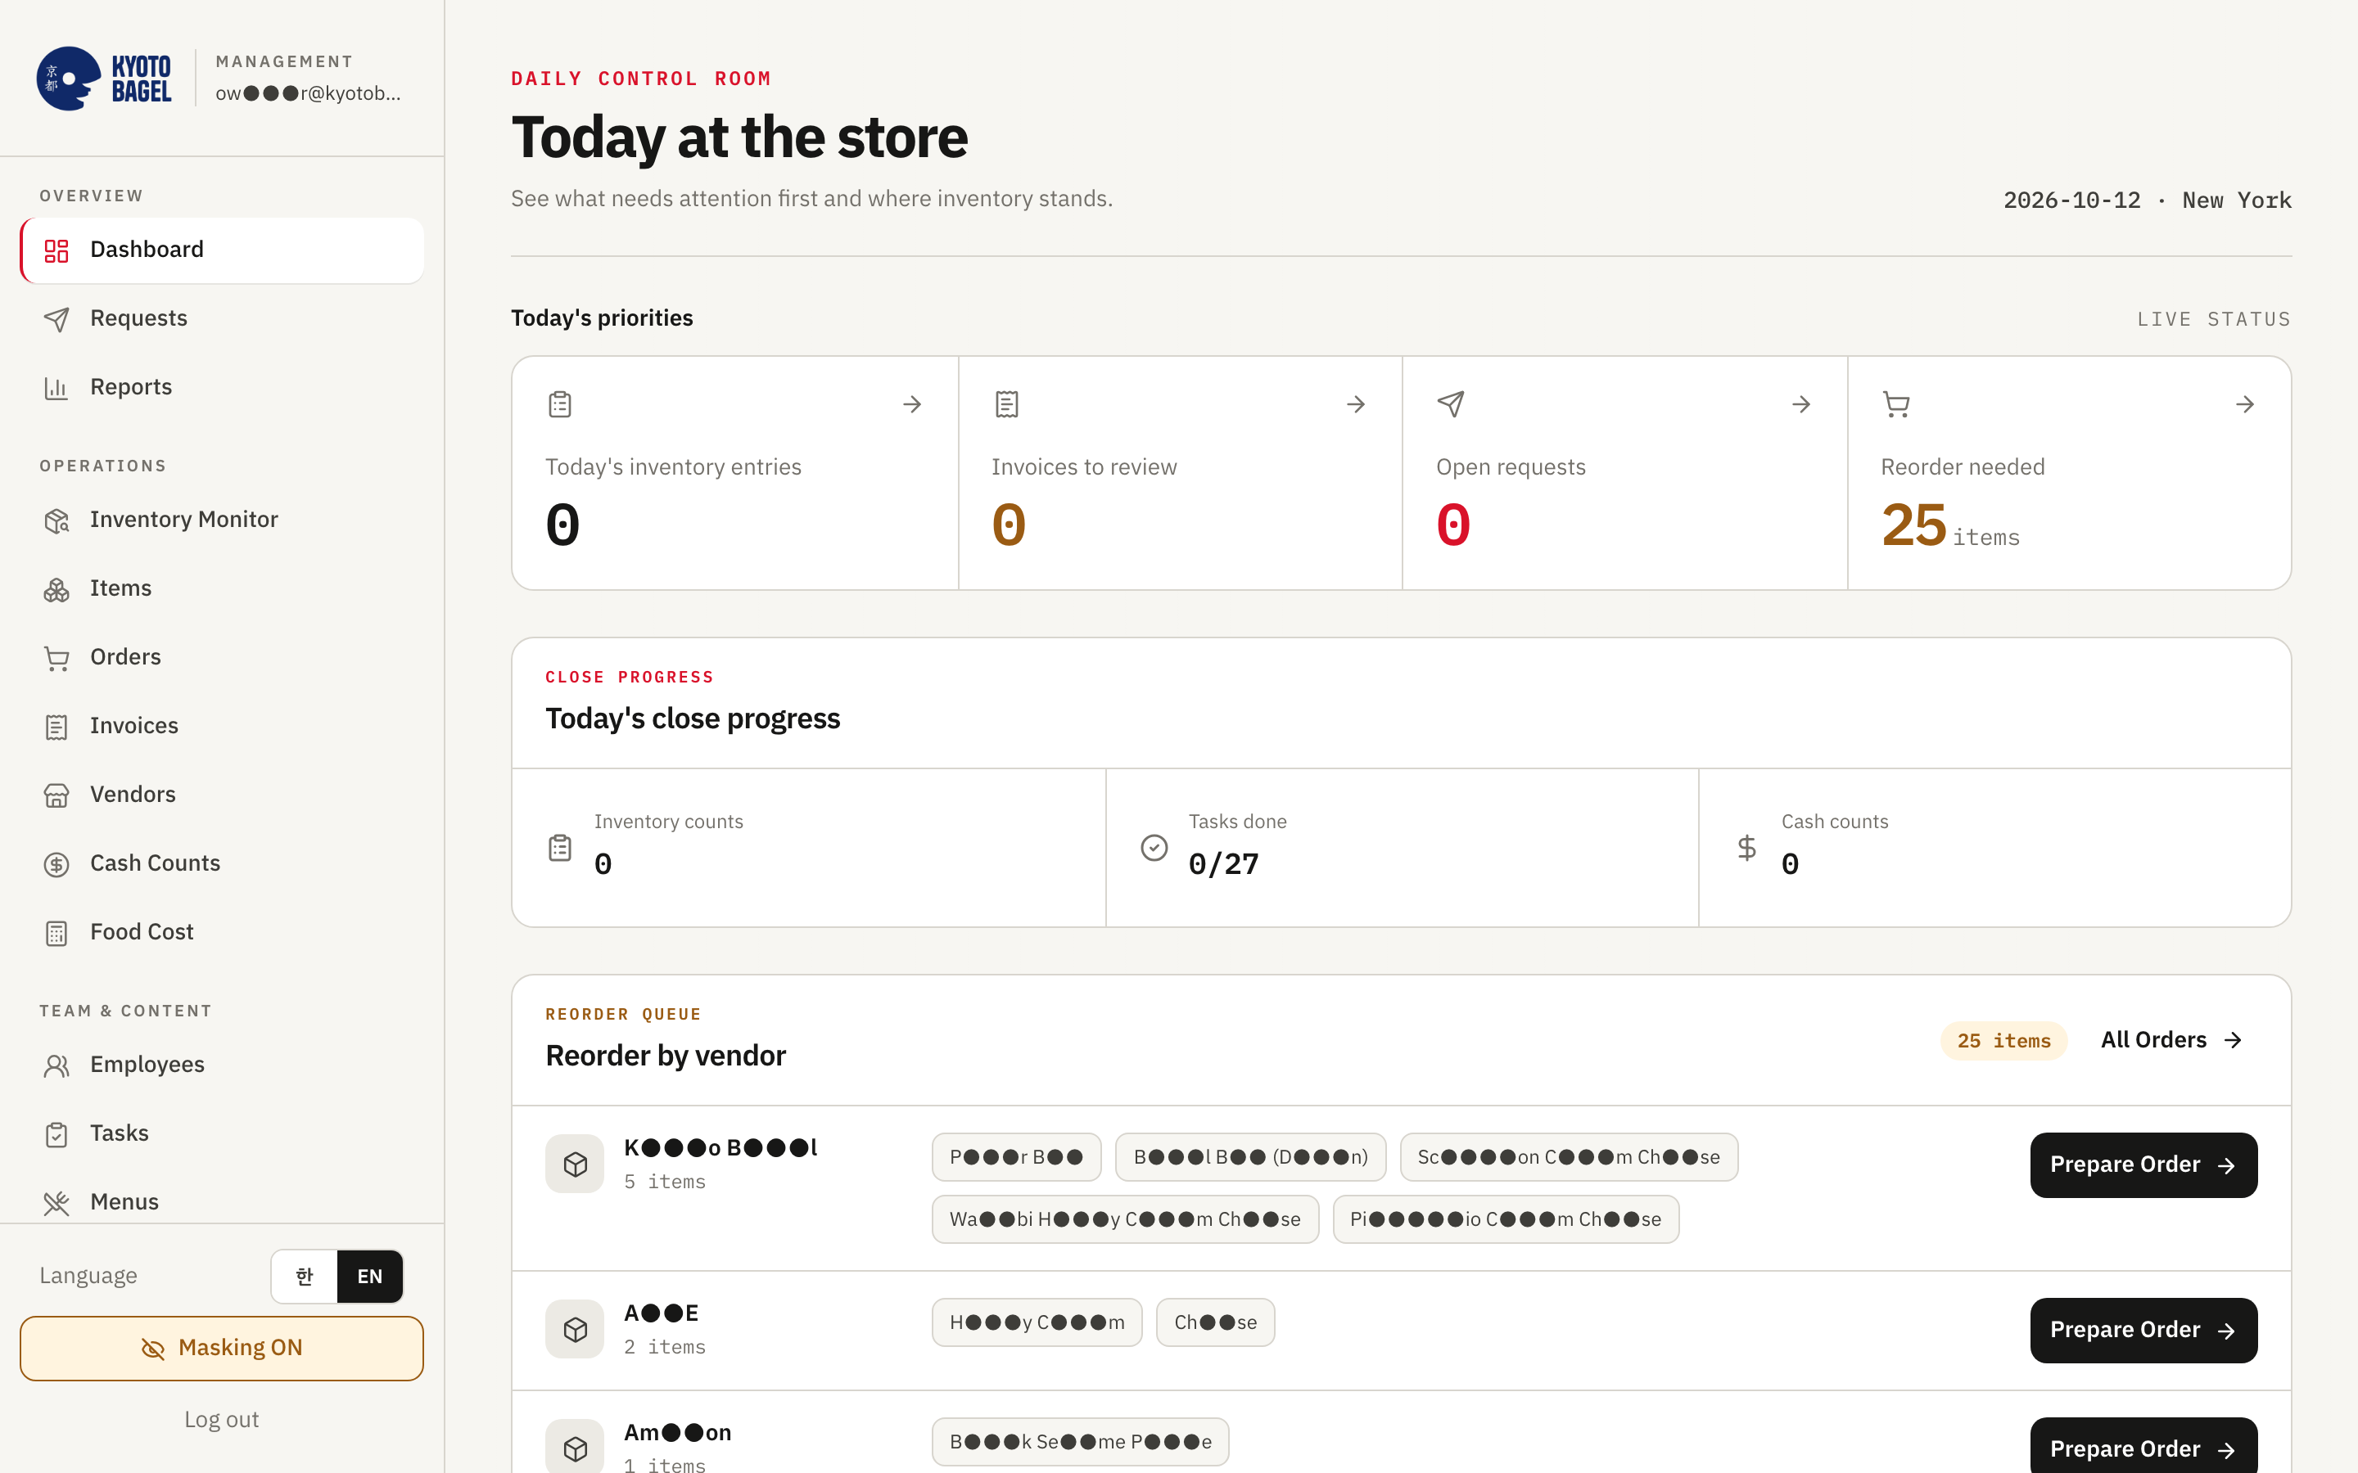Go to Reports page
Screen dimensions: 2358x1473
click(222, 387)
